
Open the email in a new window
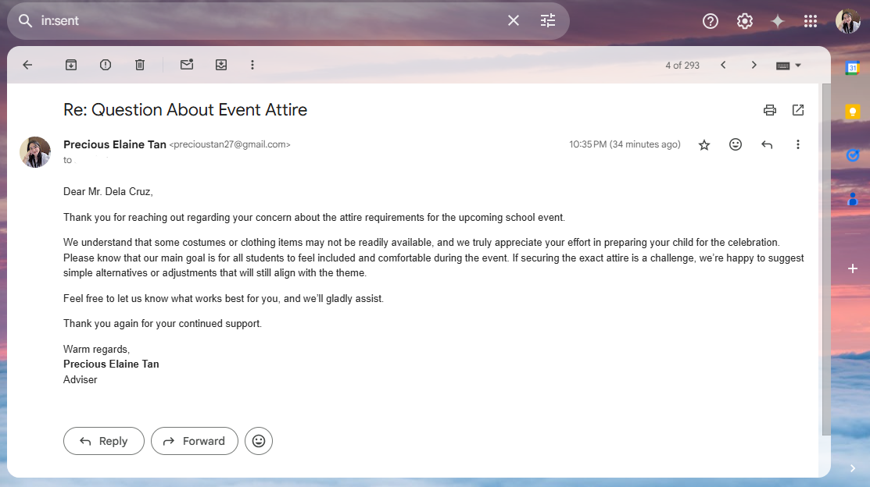click(798, 110)
